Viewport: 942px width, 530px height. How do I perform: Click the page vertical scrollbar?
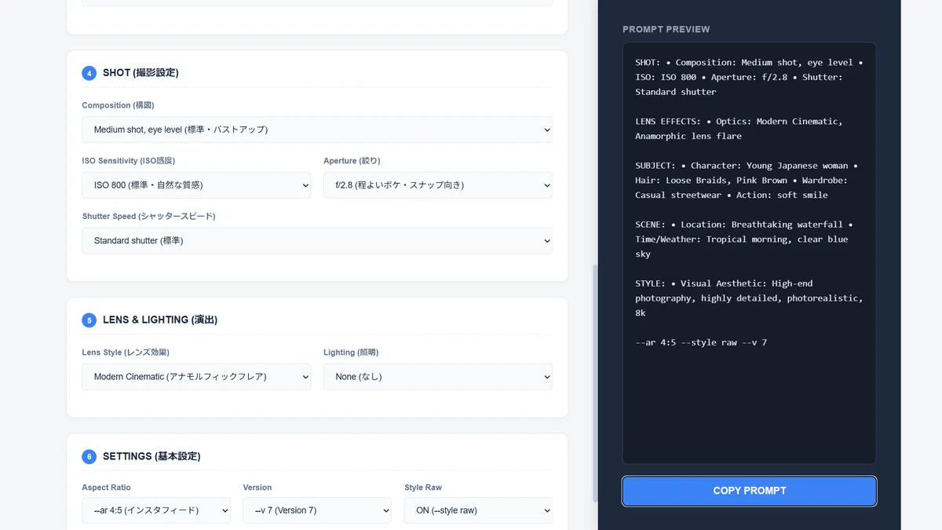tap(595, 383)
